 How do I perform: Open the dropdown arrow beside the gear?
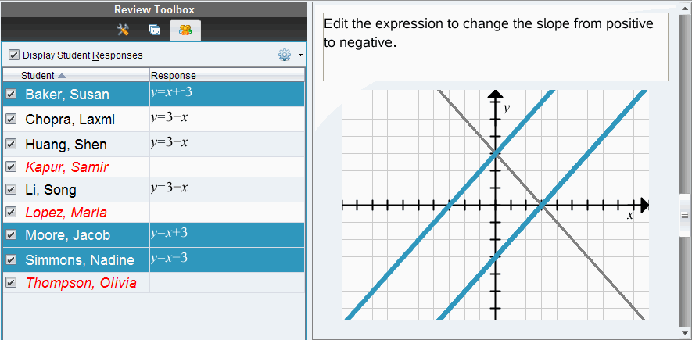(300, 56)
